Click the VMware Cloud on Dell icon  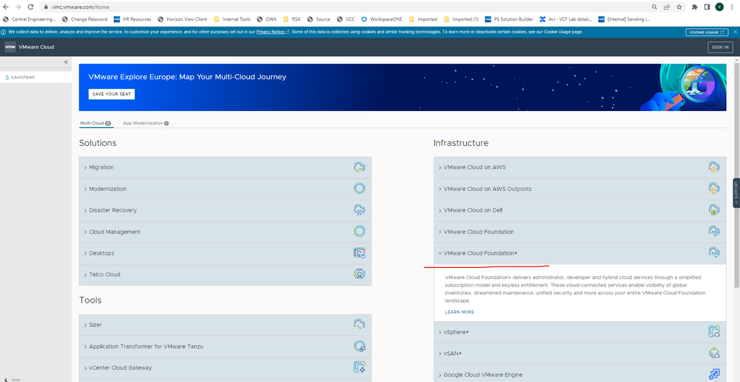point(714,210)
